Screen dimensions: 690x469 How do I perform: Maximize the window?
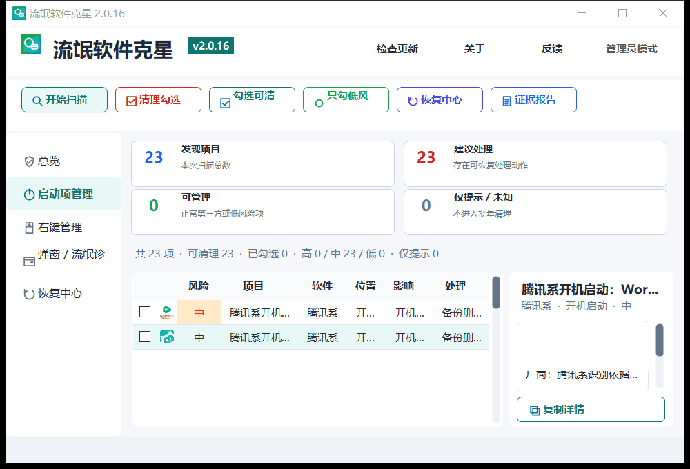(622, 13)
